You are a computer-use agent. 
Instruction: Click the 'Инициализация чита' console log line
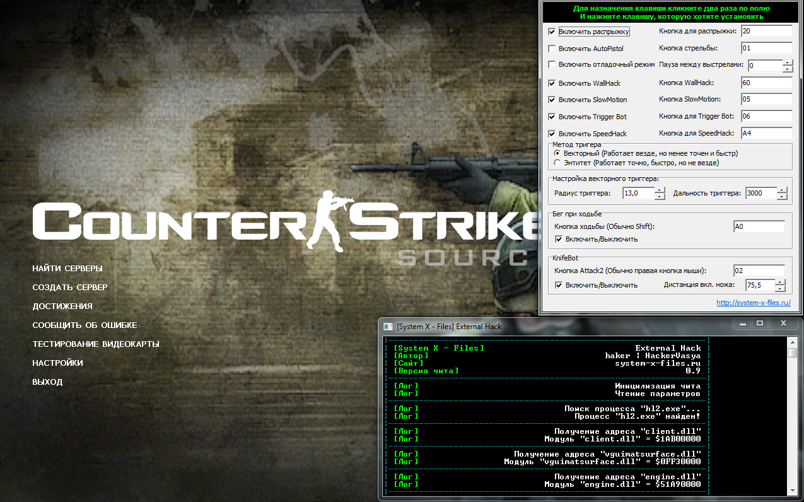[x=658, y=386]
